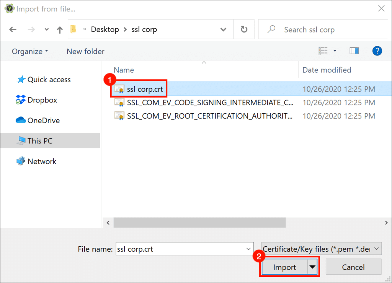Screen dimensions: 392x283
Task: Expand the Import button dropdown arrow
Action: pyautogui.click(x=313, y=267)
